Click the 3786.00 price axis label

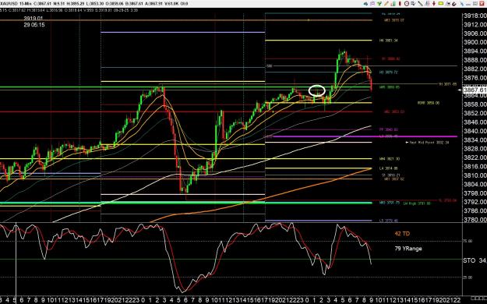[475, 210]
